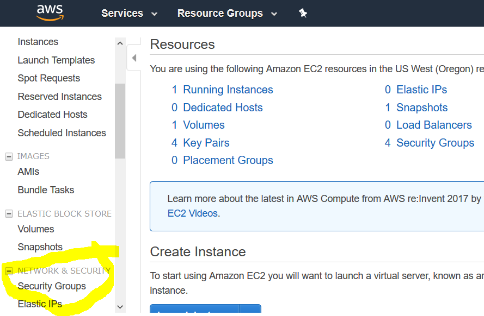484x316 pixels.
Task: Open the Resource Groups dropdown
Action: click(x=227, y=14)
